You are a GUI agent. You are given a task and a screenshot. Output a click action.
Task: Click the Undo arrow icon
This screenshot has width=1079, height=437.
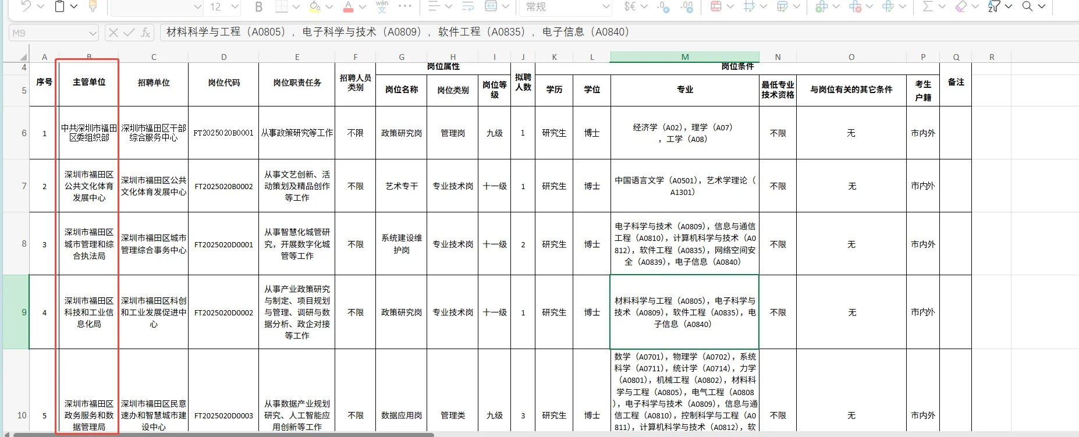[26, 6]
